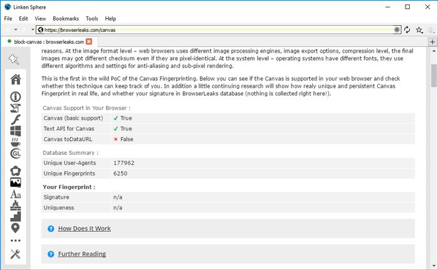438x270 pixels.
Task: Click the three-dots more icon in sidebar
Action: pos(16,241)
